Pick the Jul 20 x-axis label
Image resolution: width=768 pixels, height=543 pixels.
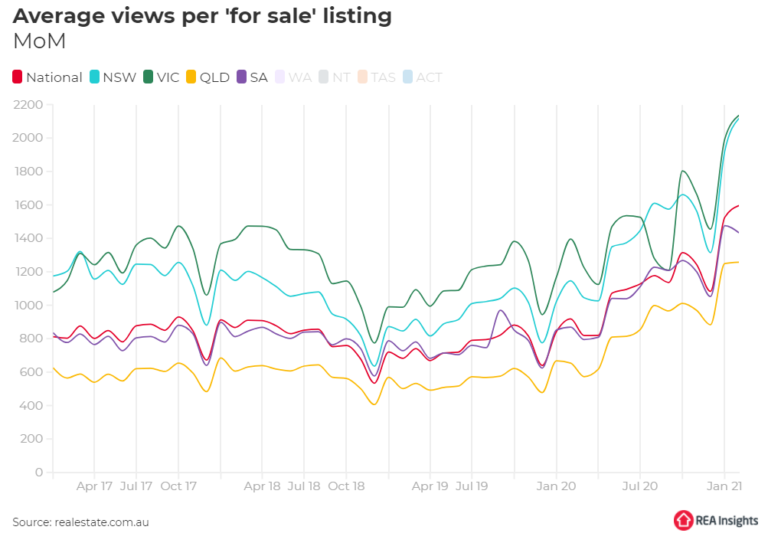click(x=639, y=486)
